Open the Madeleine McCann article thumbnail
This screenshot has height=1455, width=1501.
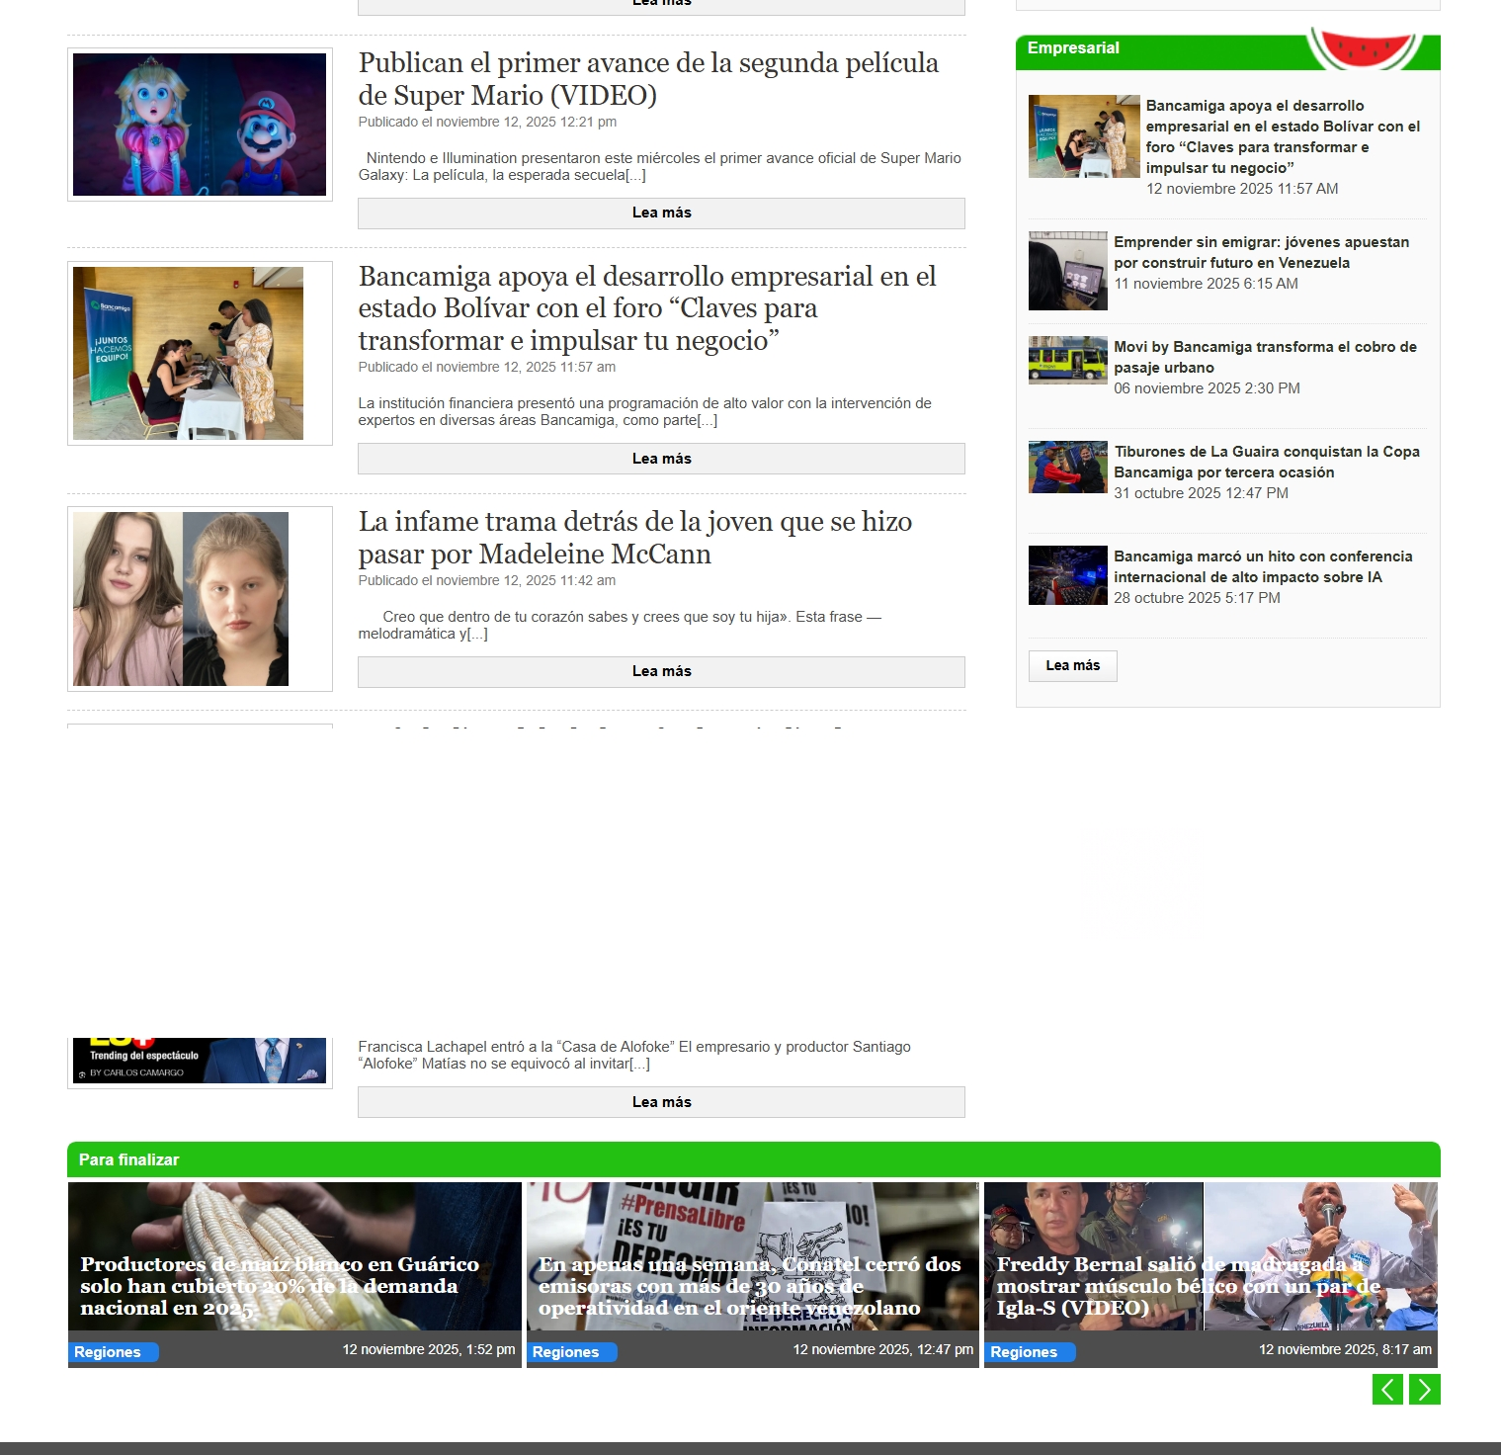181,598
